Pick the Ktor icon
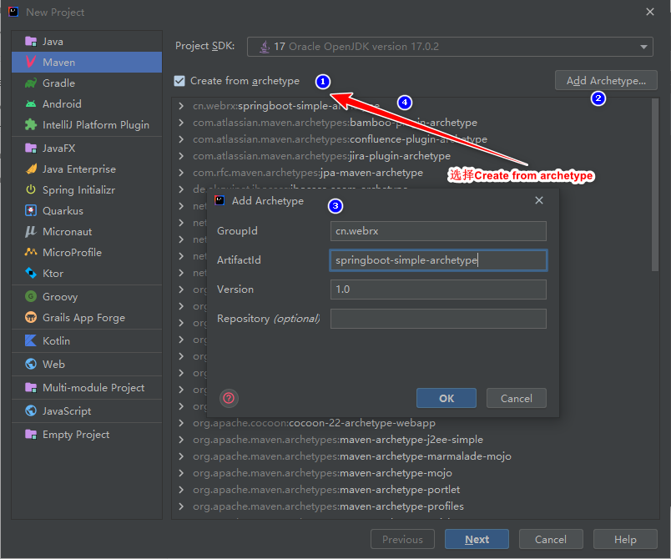 tap(31, 274)
